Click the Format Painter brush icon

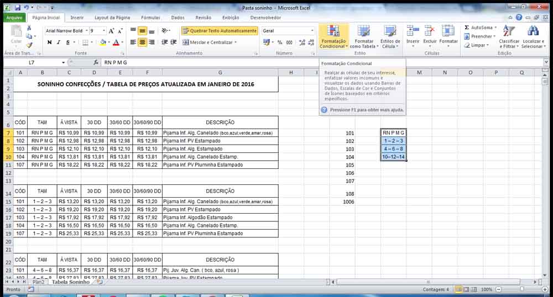click(x=29, y=45)
